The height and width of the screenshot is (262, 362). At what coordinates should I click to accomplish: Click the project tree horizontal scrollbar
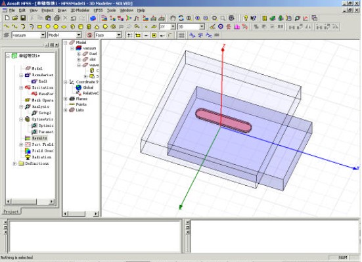tap(30, 202)
